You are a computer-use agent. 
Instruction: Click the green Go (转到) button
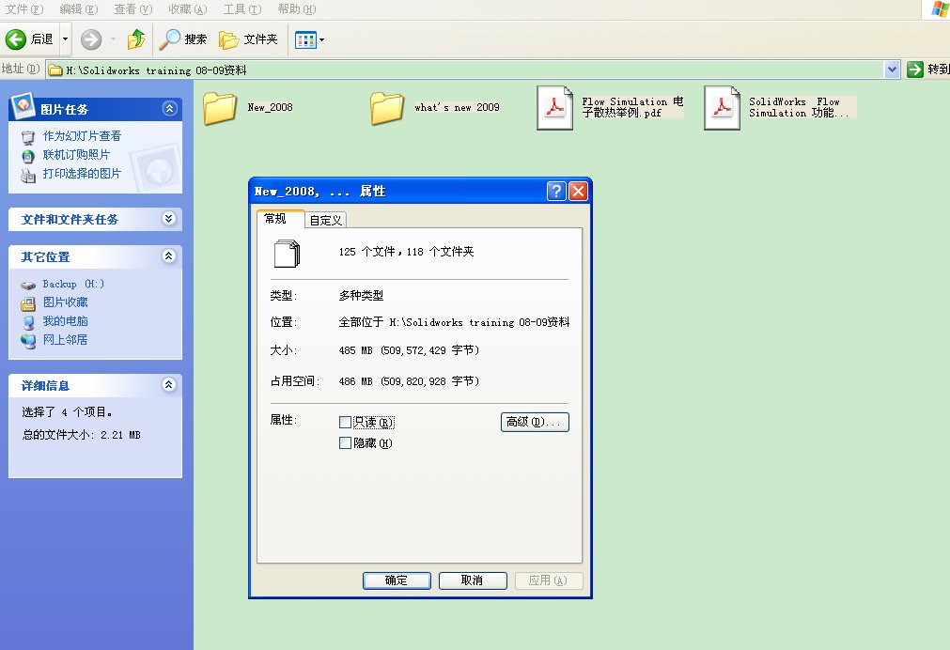(927, 70)
